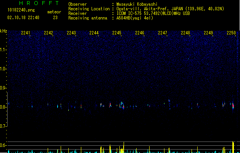Click the 1.1 kHz axis label
Image resolution: width=240 pixels, height=153 pixels.
(x=3, y=50)
